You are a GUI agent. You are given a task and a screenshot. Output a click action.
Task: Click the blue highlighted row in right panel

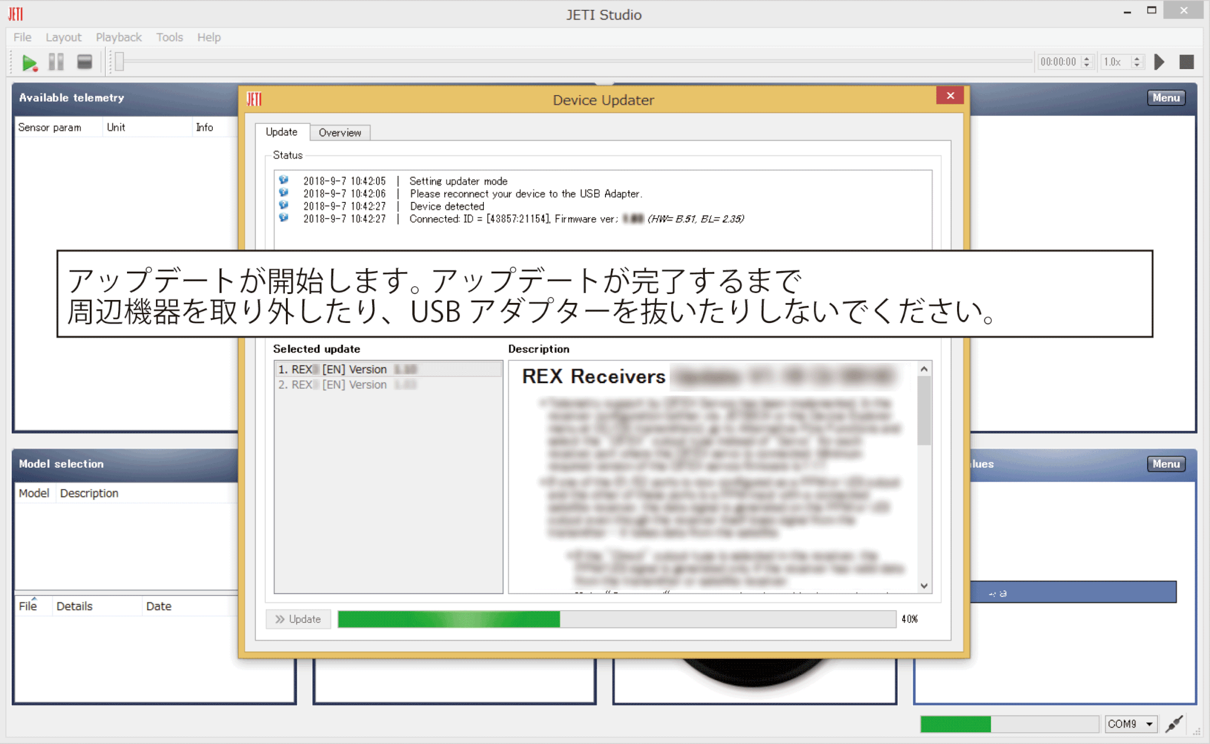pos(1073,592)
